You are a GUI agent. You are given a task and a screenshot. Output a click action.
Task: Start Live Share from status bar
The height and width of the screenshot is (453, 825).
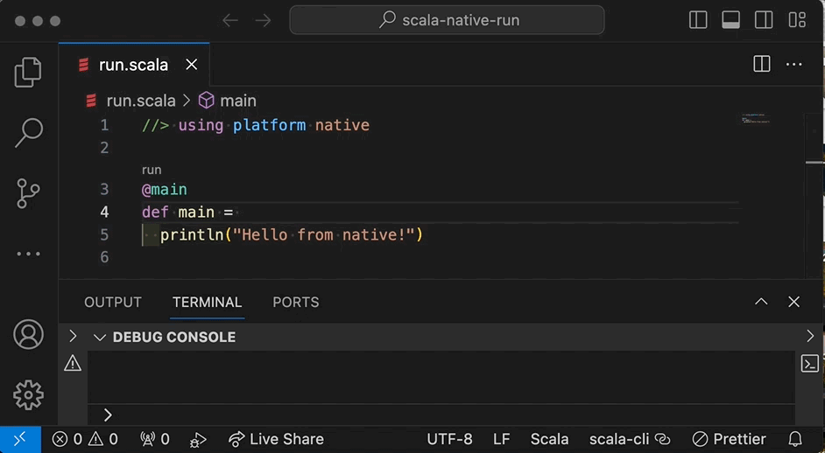(276, 439)
